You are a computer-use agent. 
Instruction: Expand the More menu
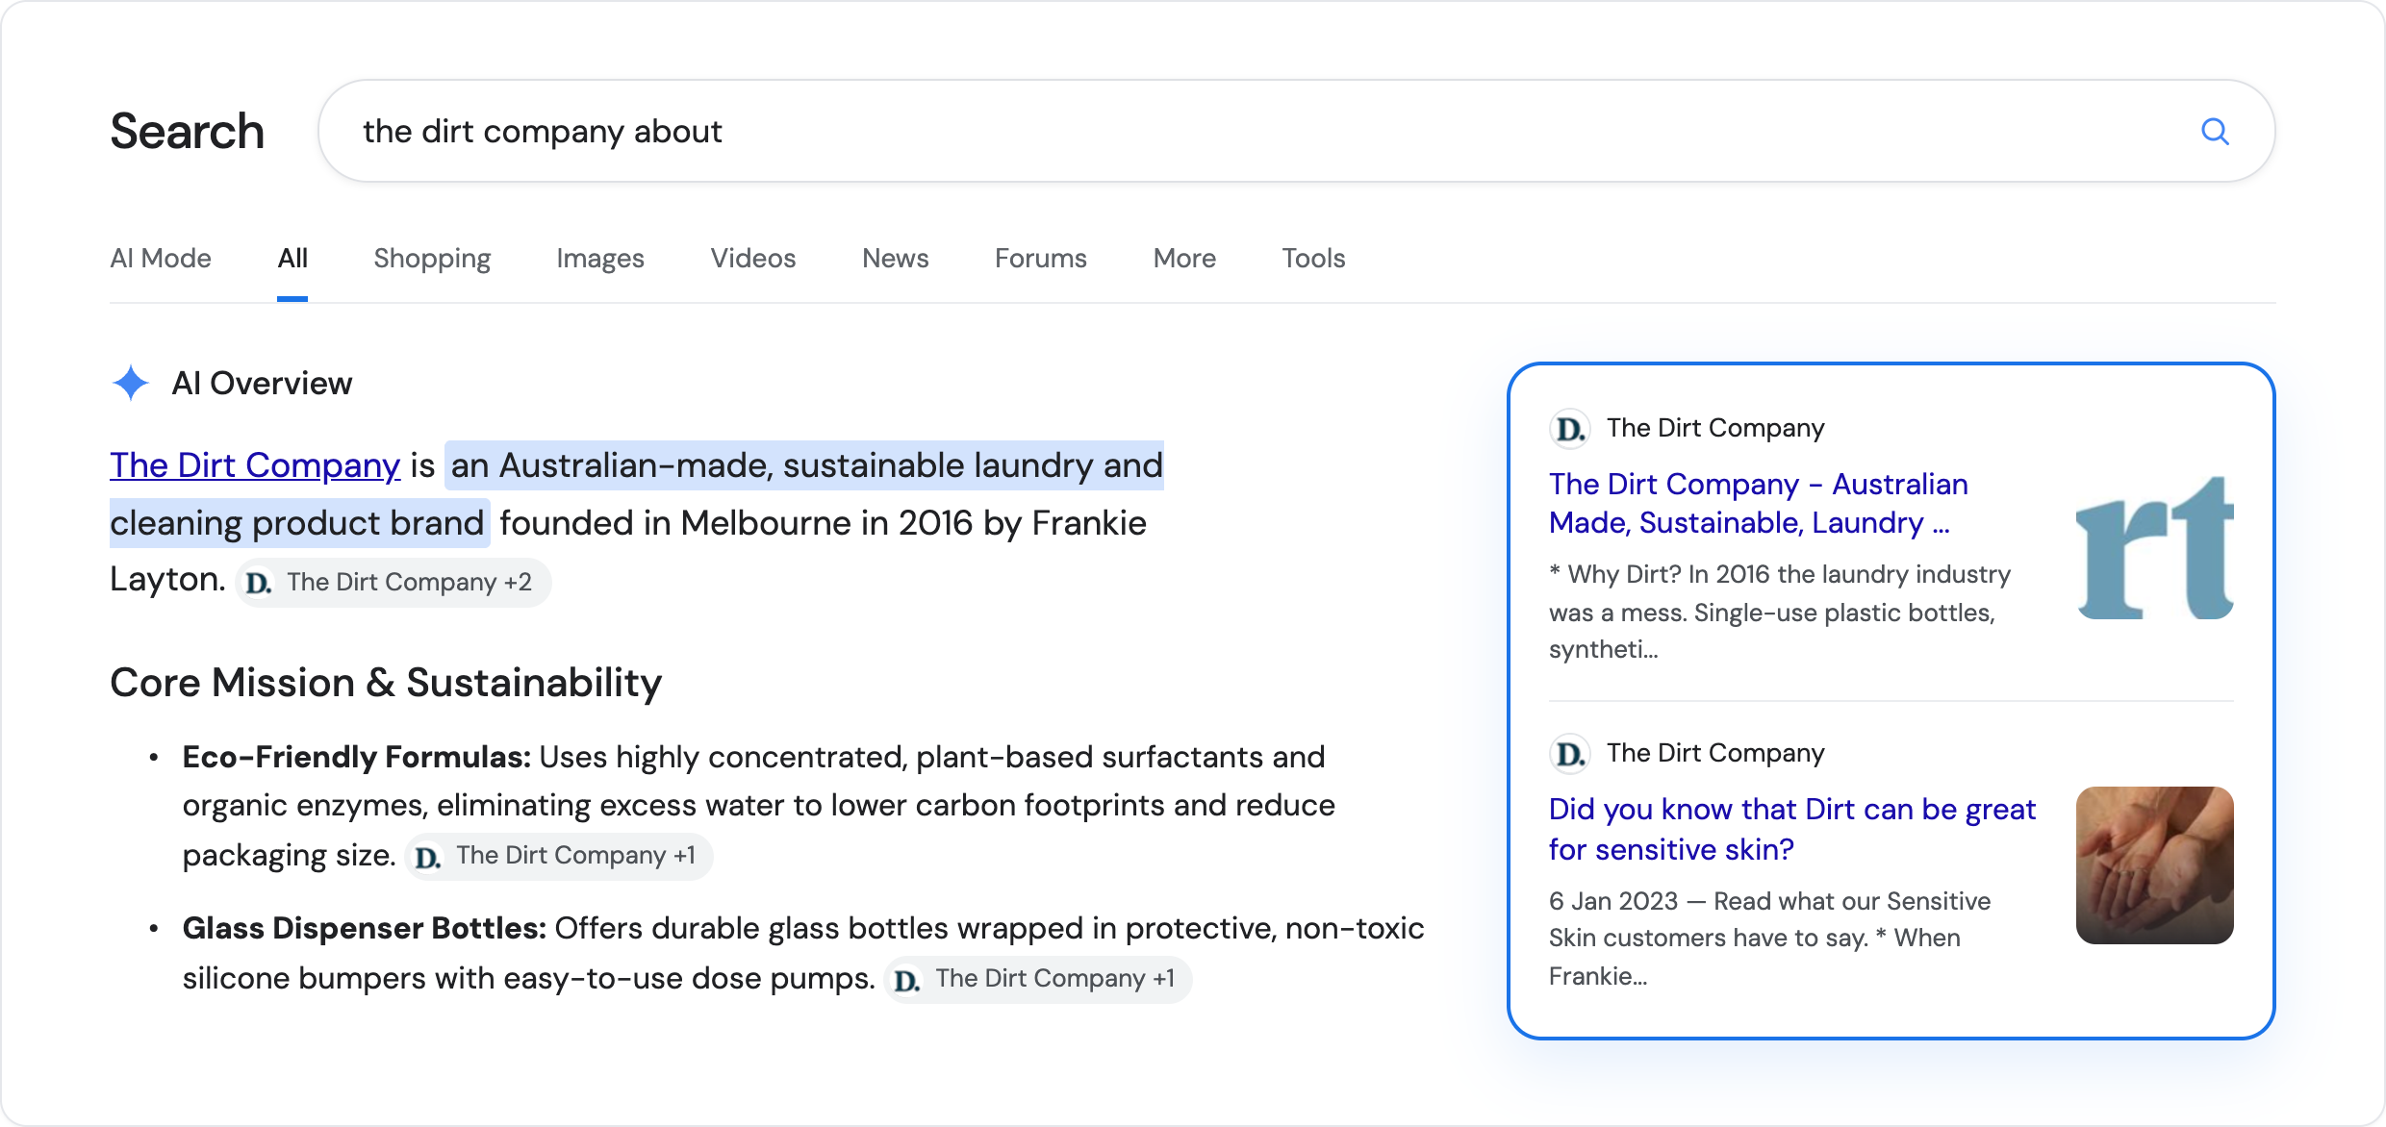(x=1184, y=258)
